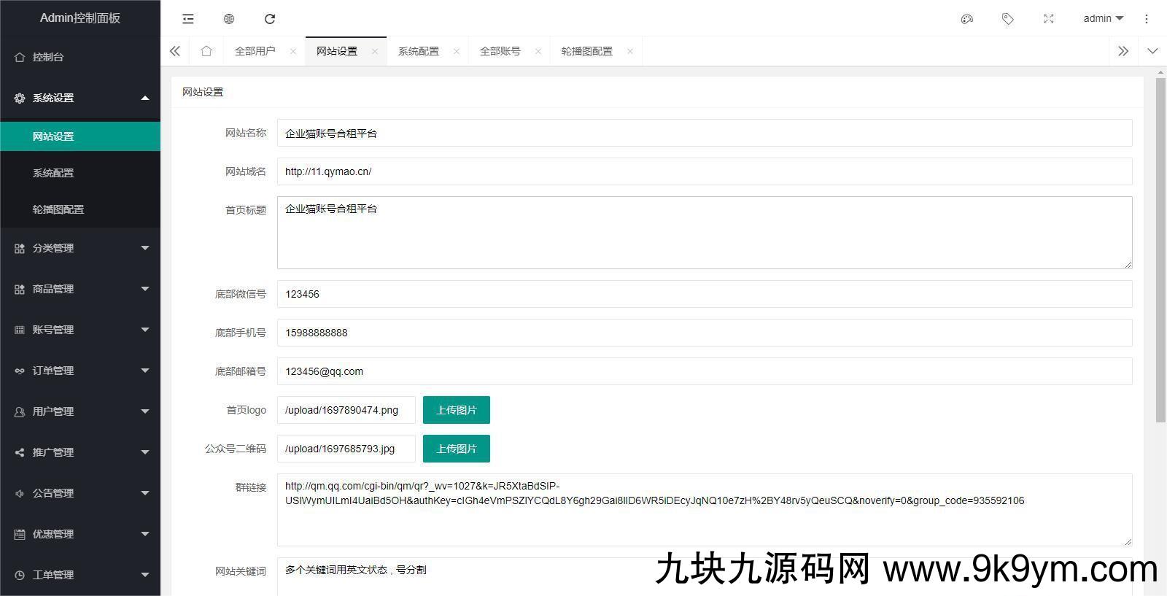Screen dimensions: 1167x596
Task: Collapse the 系统设置 sidebar menu
Action: pyautogui.click(x=80, y=98)
